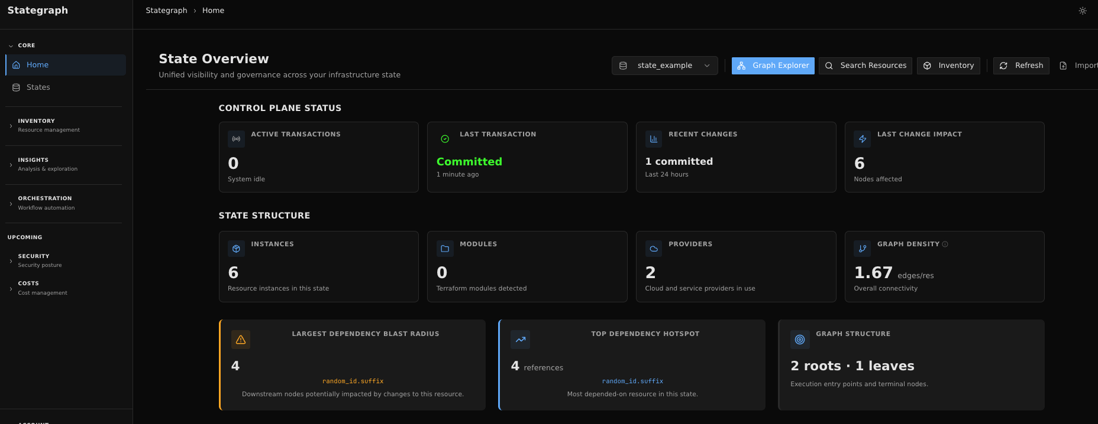Click the Instances cube icon
This screenshot has height=424, width=1098.
click(x=236, y=249)
